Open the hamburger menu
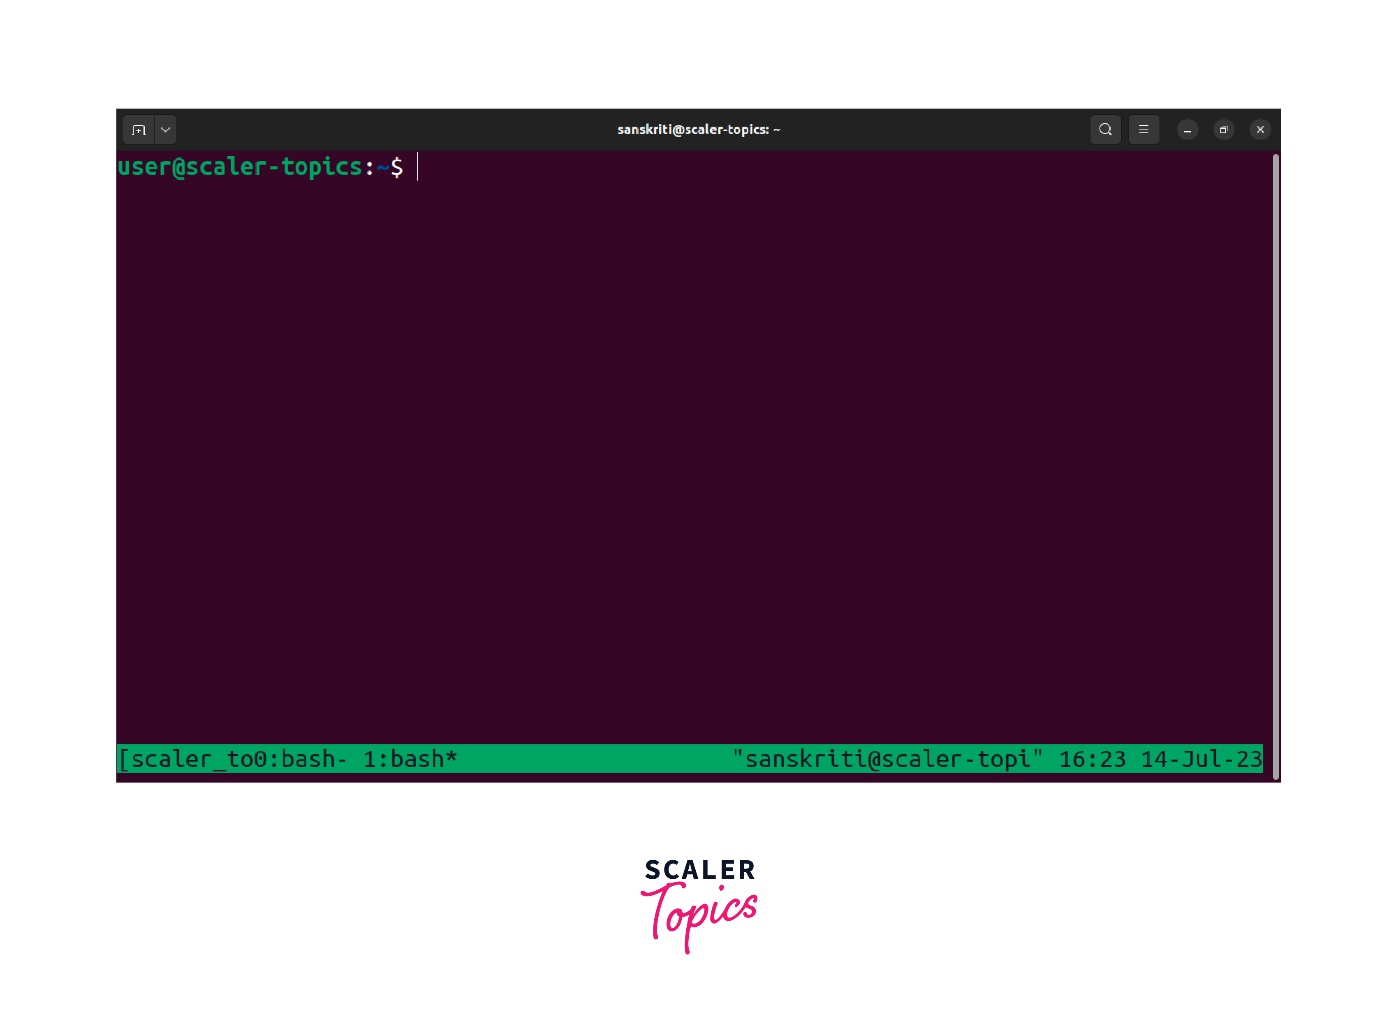Screen dimensions: 1398x1033 click(1143, 130)
